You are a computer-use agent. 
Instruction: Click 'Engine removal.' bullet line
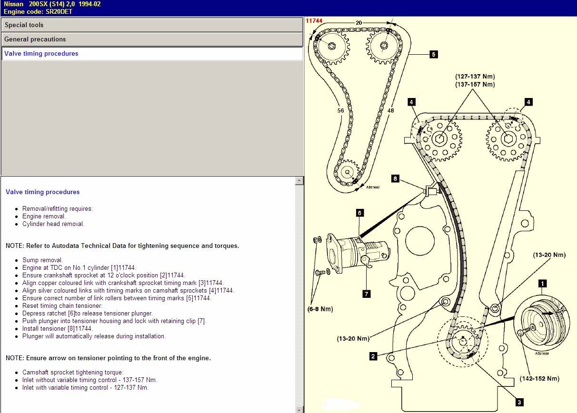(44, 216)
